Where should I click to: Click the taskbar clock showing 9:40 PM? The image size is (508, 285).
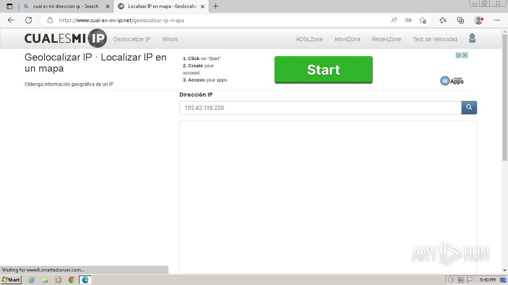pos(487,280)
